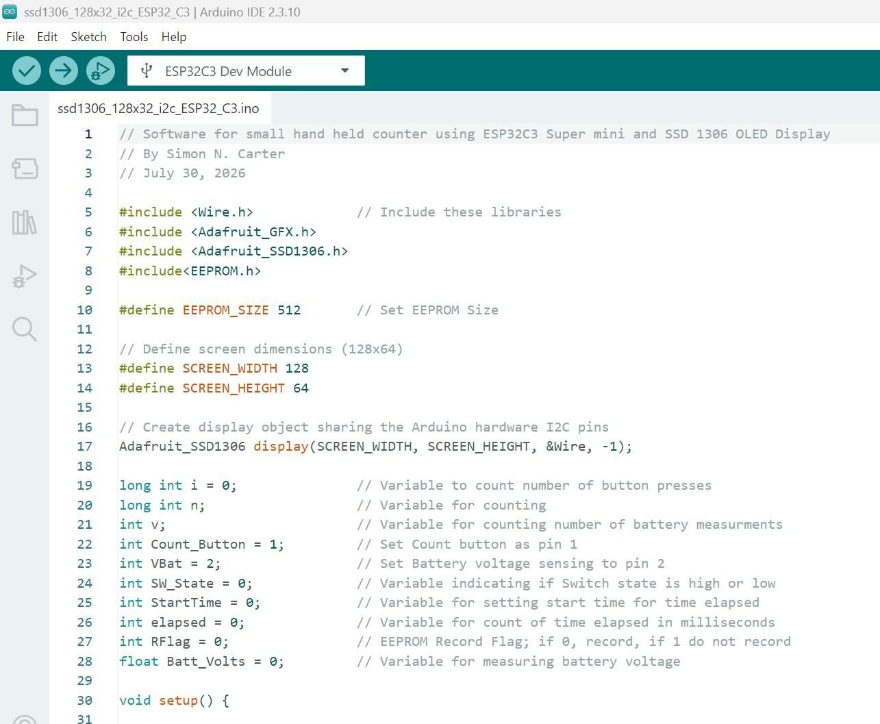The height and width of the screenshot is (724, 880).
Task: Click the 'int StartTime = 0;' statement
Action: 190,603
